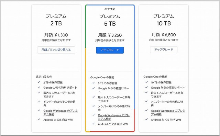This screenshot has width=220, height=136.
Task: Click the アップグレード button for 10 TB plan
Action: pyautogui.click(x=164, y=50)
